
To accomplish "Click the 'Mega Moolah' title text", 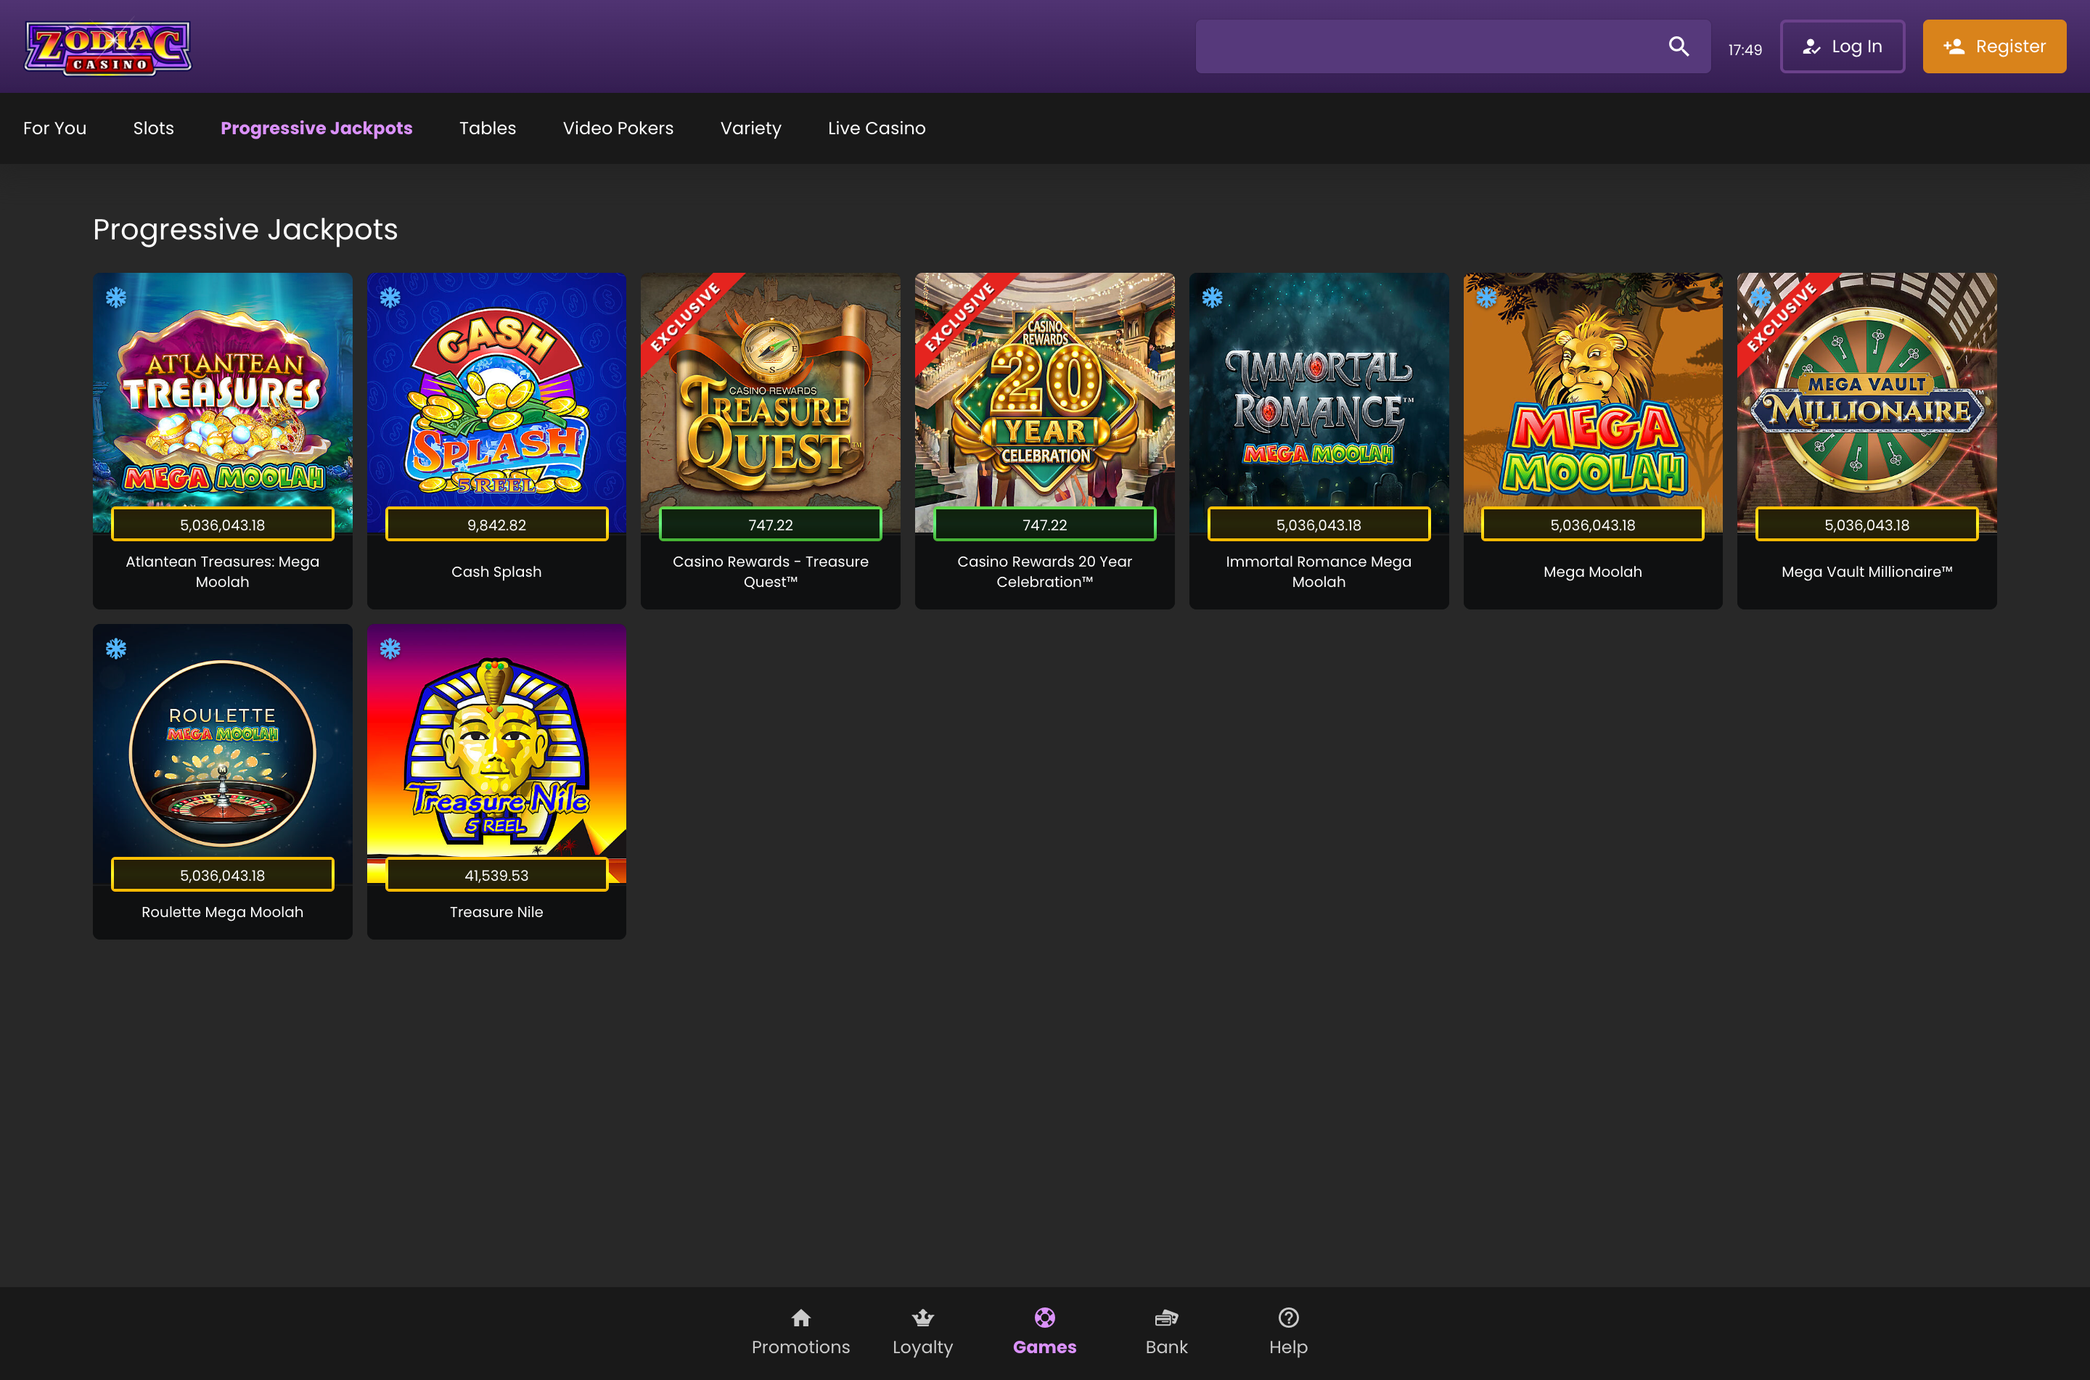I will click(x=1593, y=572).
